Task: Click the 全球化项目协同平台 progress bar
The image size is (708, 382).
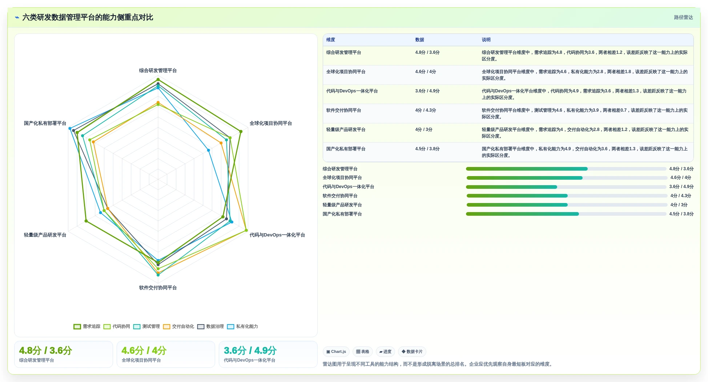Action: point(567,178)
